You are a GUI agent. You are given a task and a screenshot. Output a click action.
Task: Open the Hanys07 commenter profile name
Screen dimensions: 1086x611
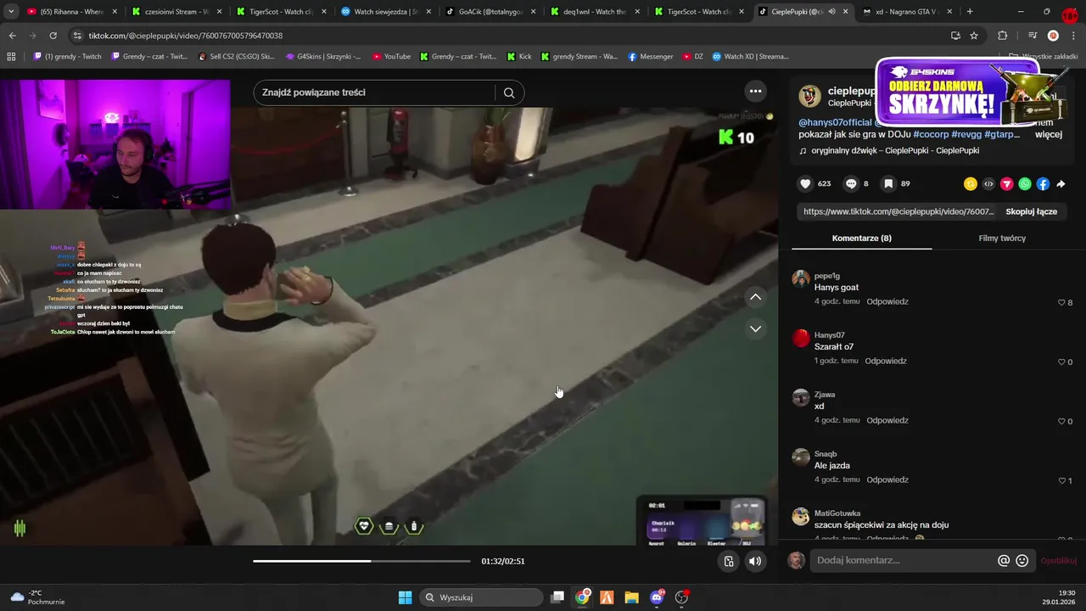(x=829, y=335)
